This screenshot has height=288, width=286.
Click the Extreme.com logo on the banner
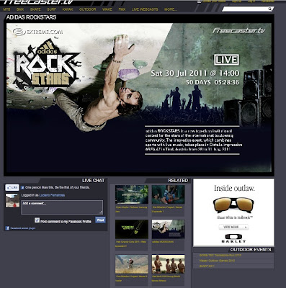pyautogui.click(x=37, y=32)
